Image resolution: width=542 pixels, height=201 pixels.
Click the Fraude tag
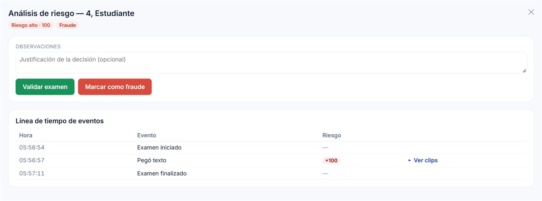pos(67,25)
